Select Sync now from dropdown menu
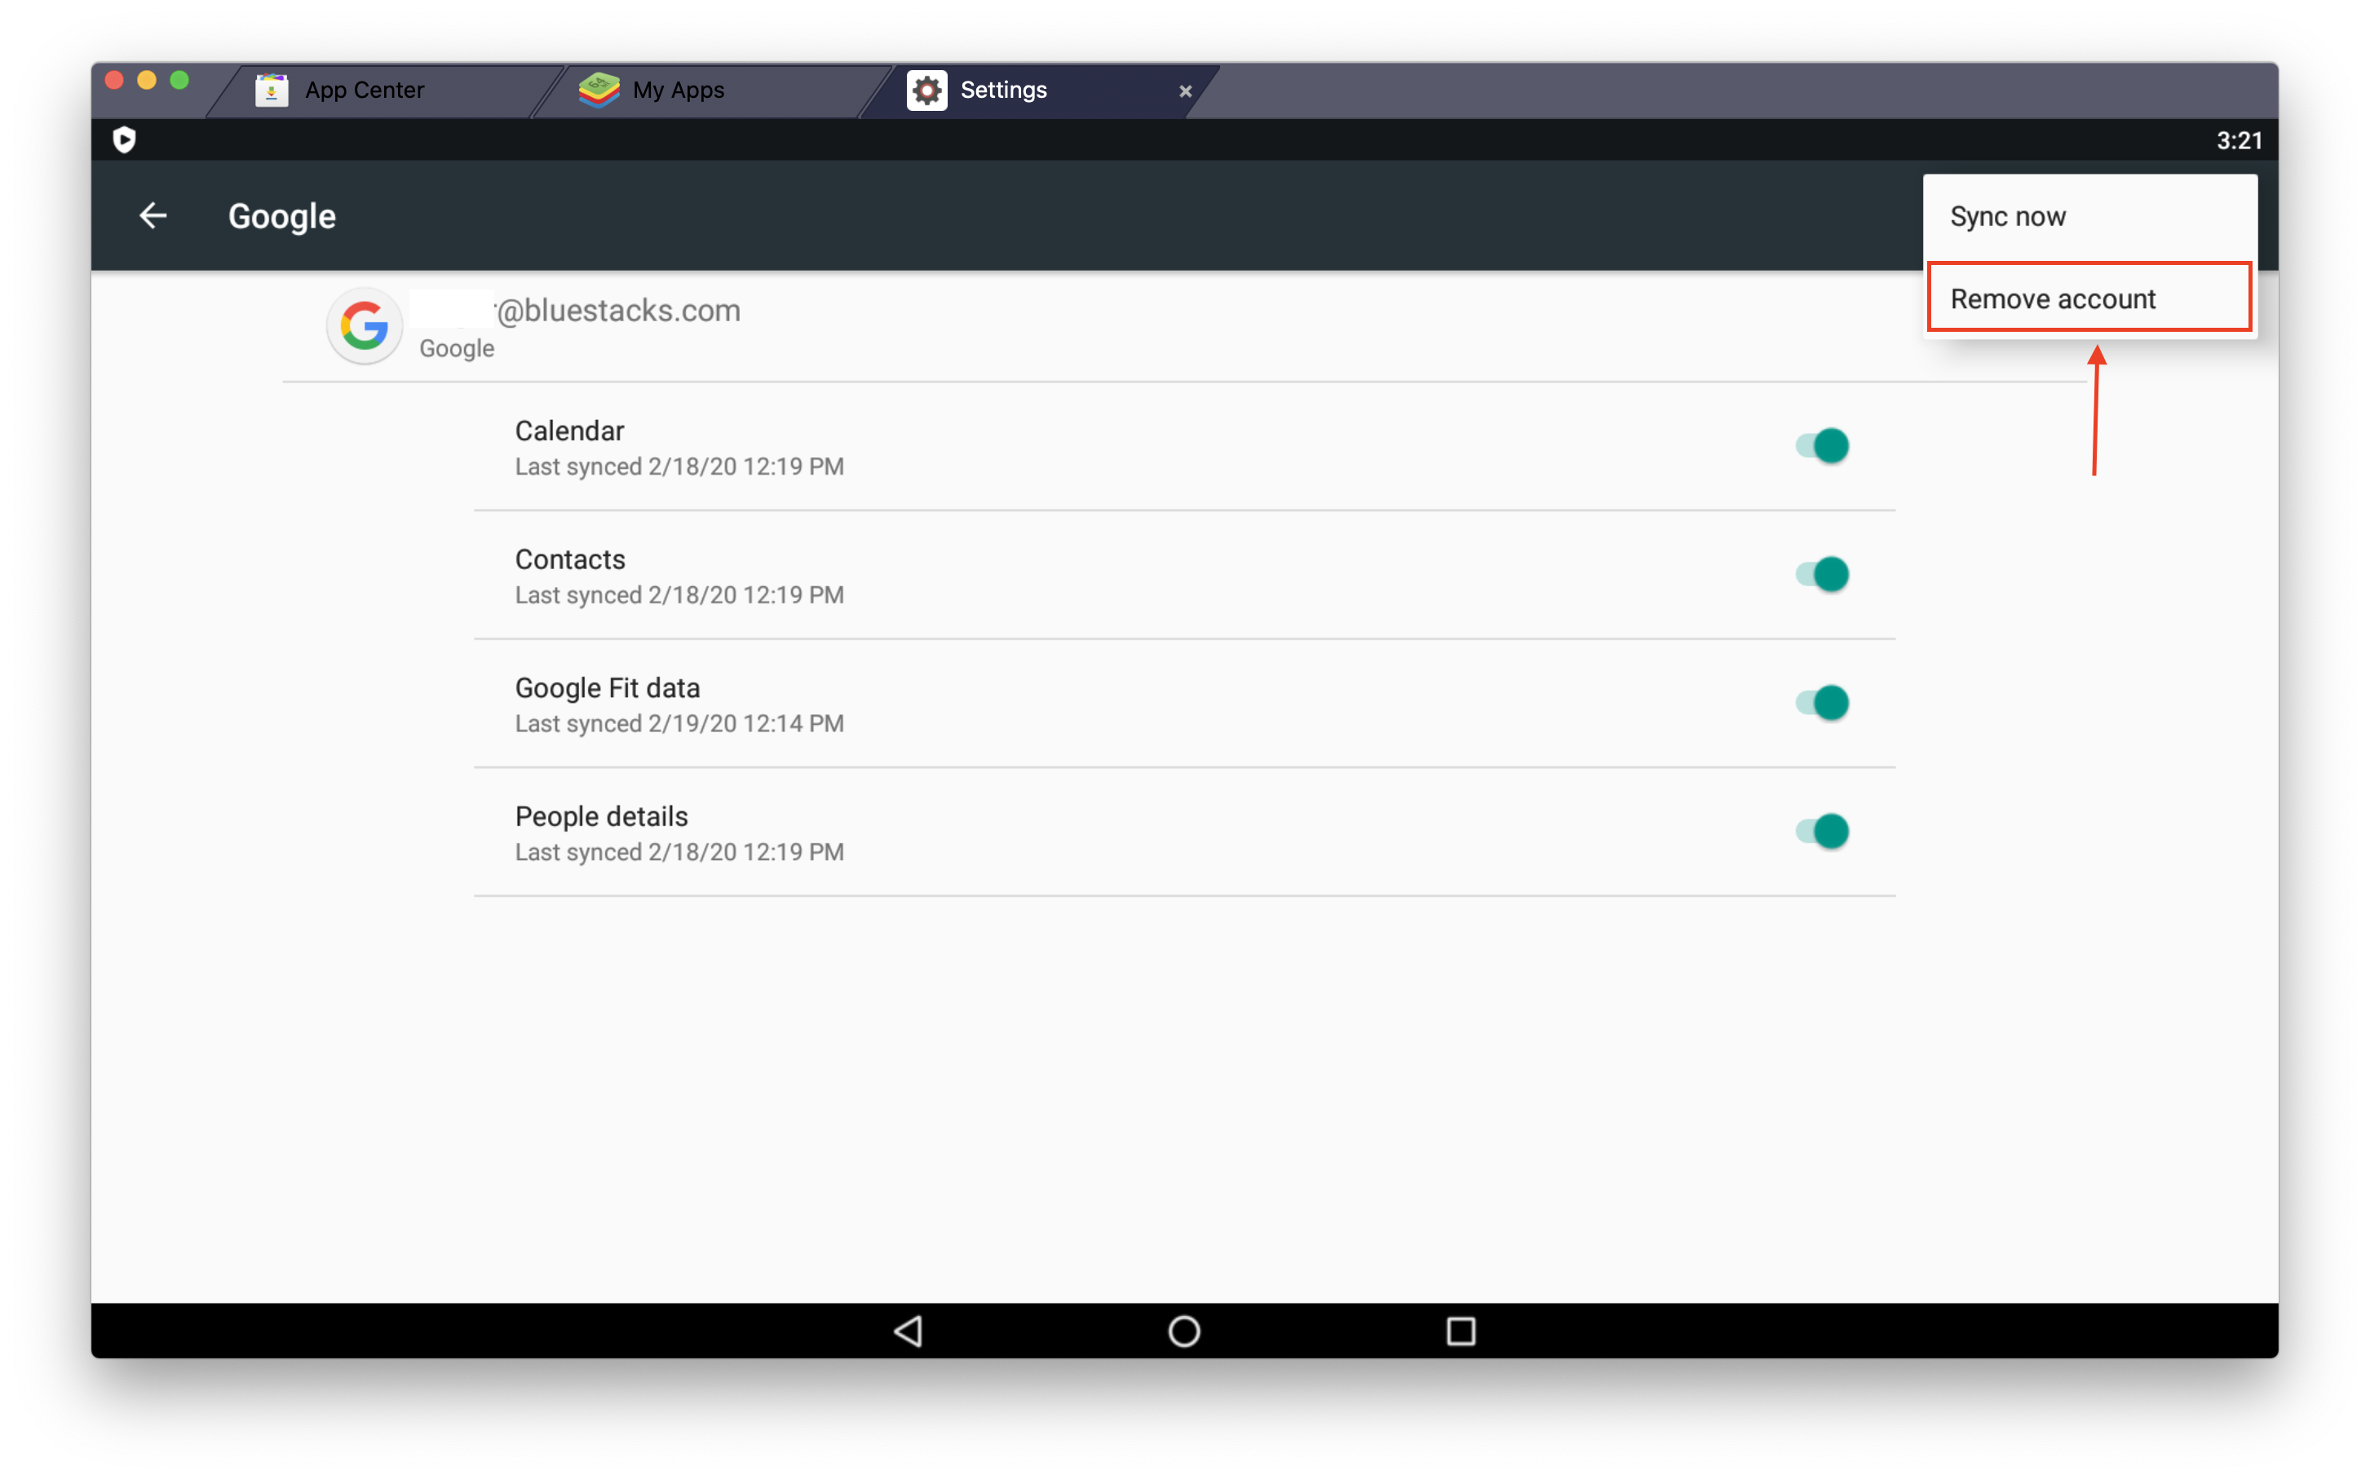This screenshot has width=2370, height=1479. [2007, 214]
